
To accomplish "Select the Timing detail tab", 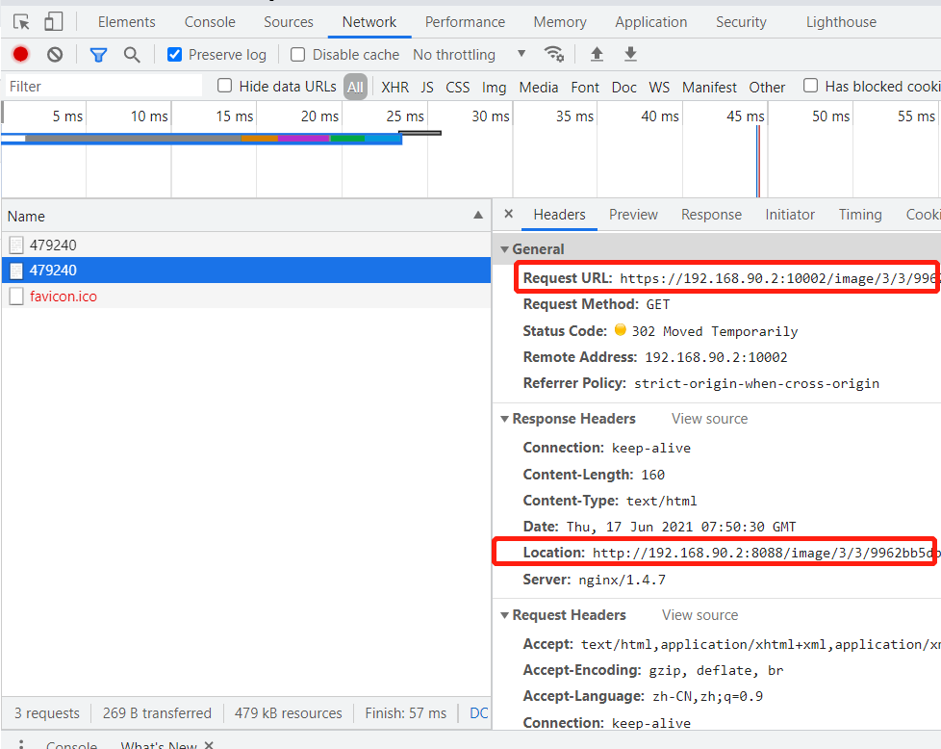I will pos(860,215).
